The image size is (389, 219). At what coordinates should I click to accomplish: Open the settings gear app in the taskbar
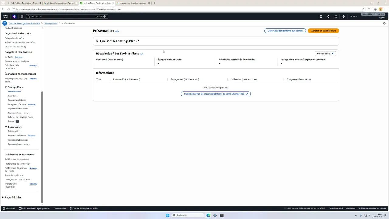tap(215, 215)
